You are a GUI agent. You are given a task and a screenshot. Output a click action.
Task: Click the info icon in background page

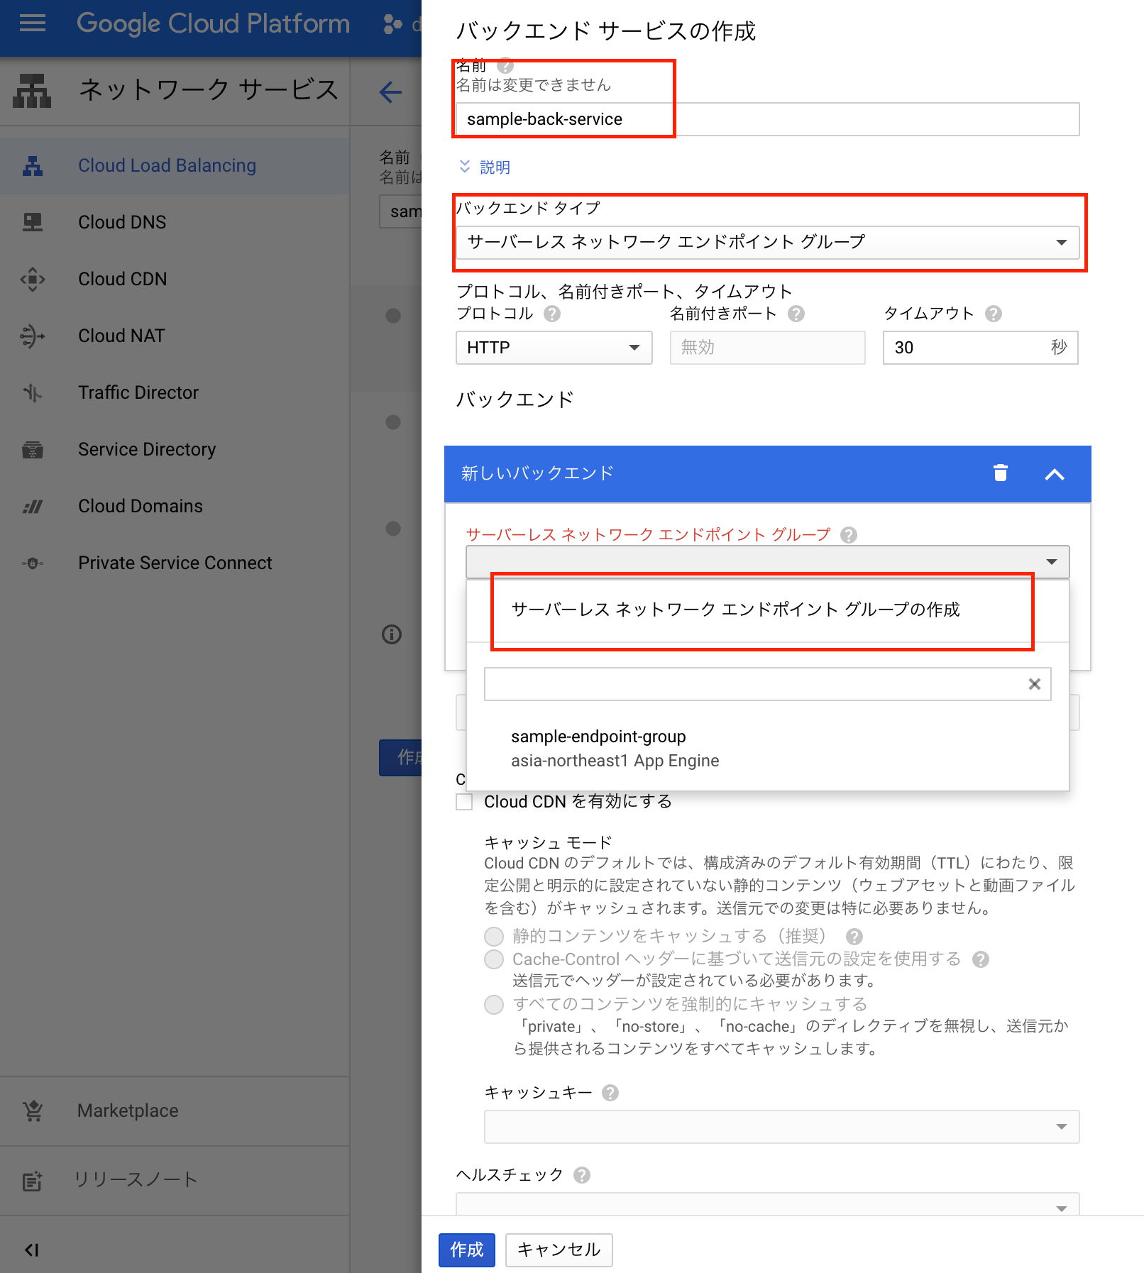[392, 634]
